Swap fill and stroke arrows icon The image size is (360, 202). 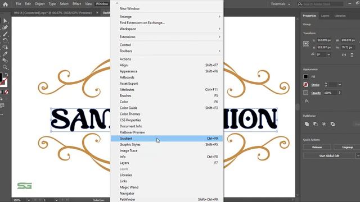pyautogui.click(x=6, y=75)
